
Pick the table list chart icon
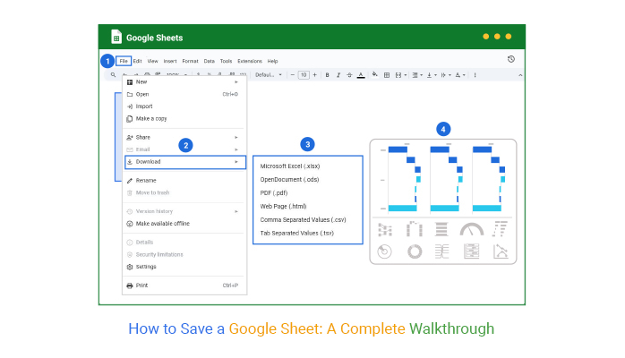click(x=472, y=251)
